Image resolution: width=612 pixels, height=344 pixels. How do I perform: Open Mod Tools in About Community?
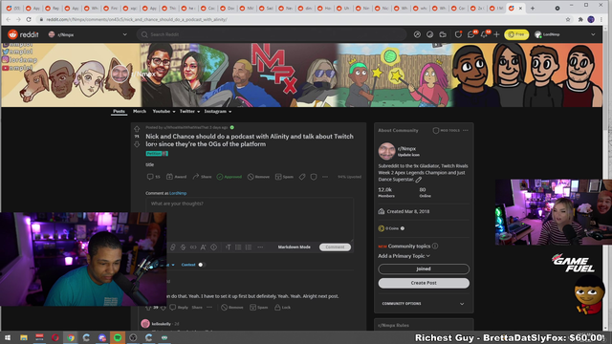coord(447,131)
